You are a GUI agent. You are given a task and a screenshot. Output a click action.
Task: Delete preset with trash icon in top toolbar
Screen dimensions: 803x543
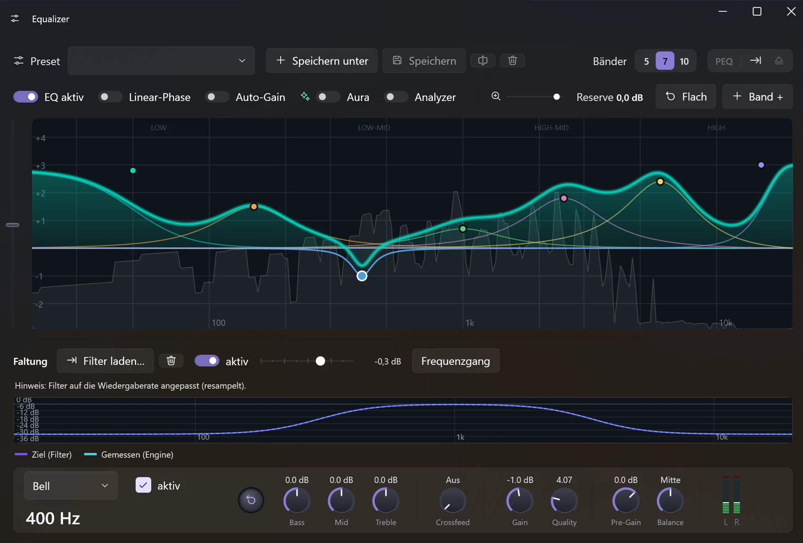coord(512,60)
